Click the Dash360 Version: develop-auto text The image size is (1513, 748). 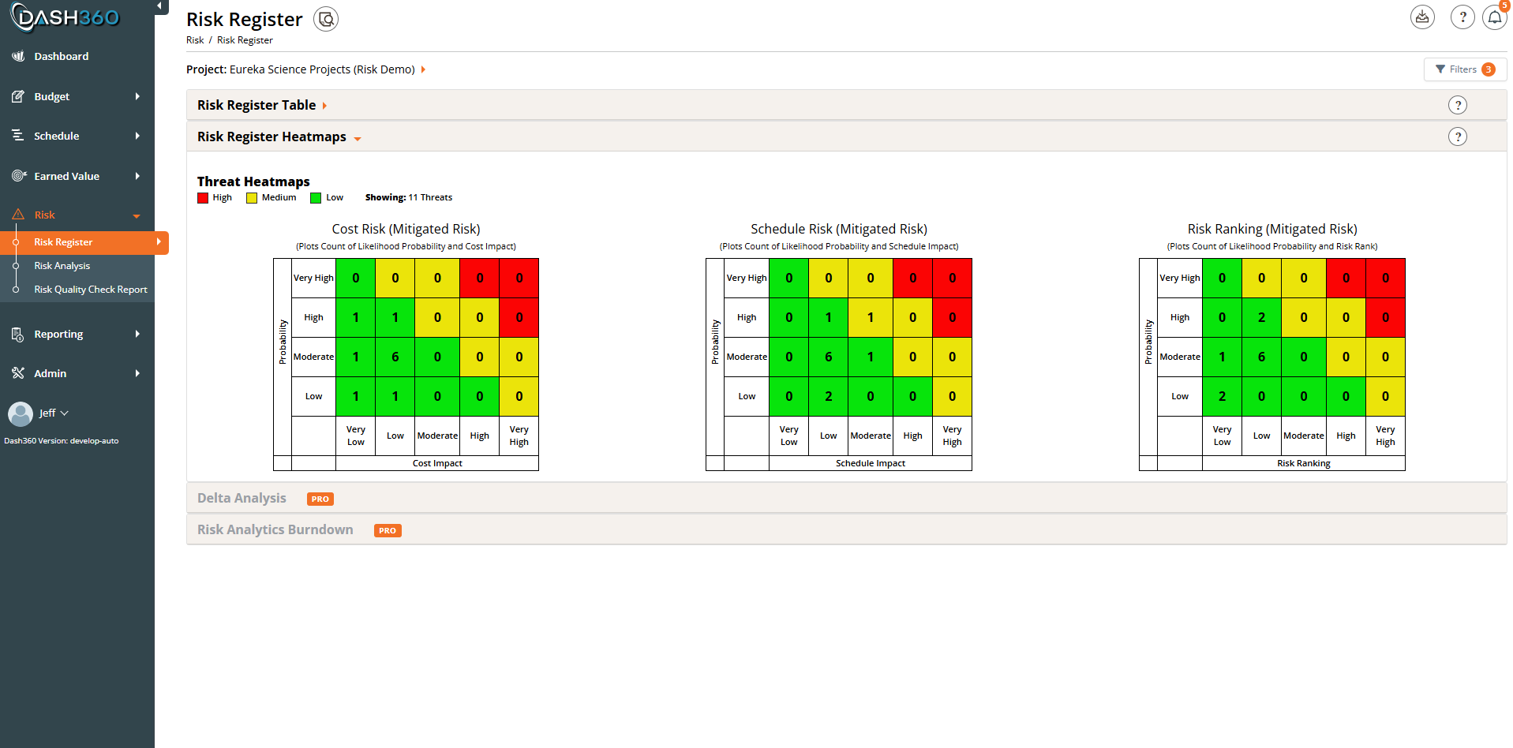62,441
